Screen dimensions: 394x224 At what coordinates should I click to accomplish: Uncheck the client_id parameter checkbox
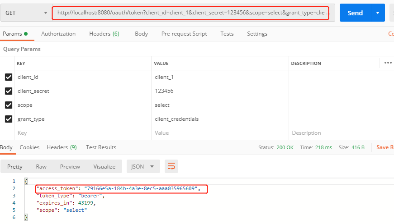click(9, 77)
